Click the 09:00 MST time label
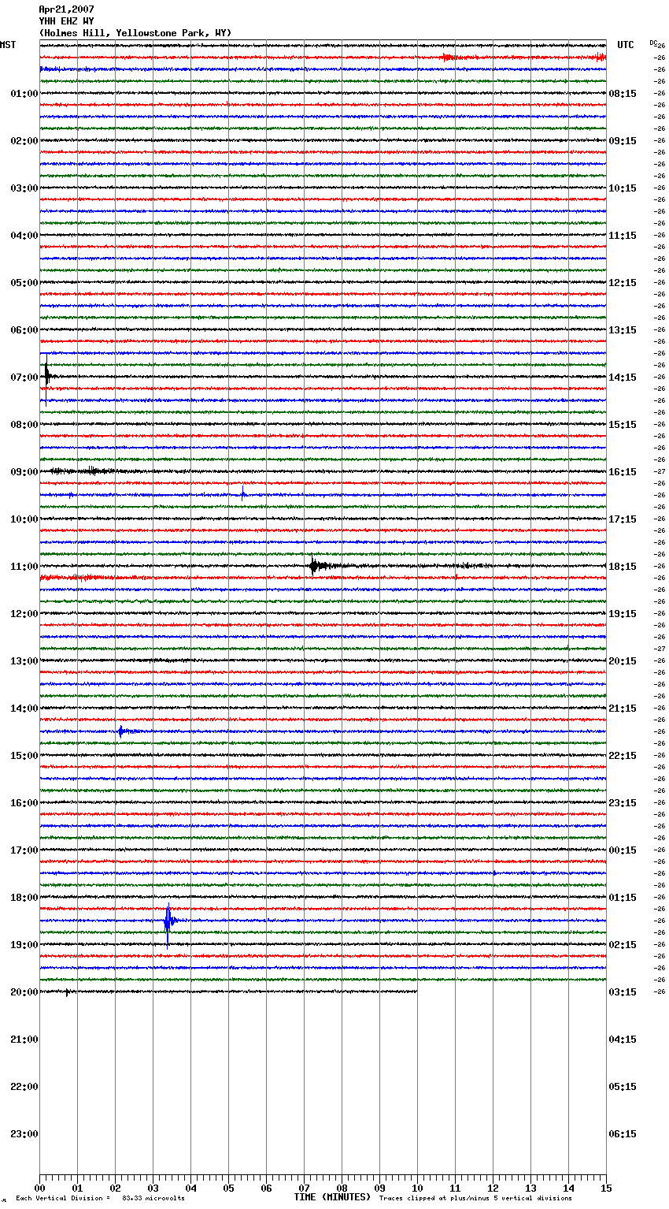 pos(24,472)
